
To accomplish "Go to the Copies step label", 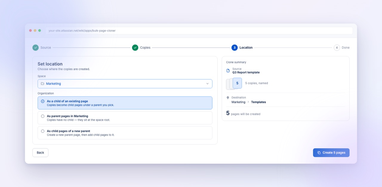I will tap(145, 47).
